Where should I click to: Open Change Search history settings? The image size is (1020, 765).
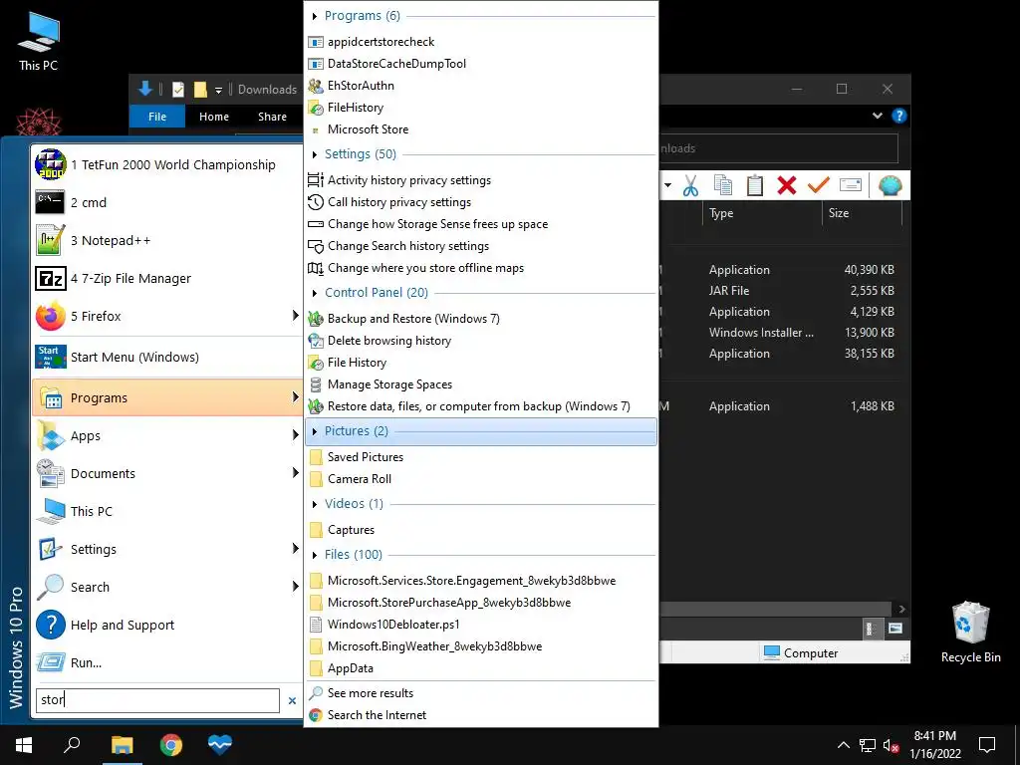[481, 246]
